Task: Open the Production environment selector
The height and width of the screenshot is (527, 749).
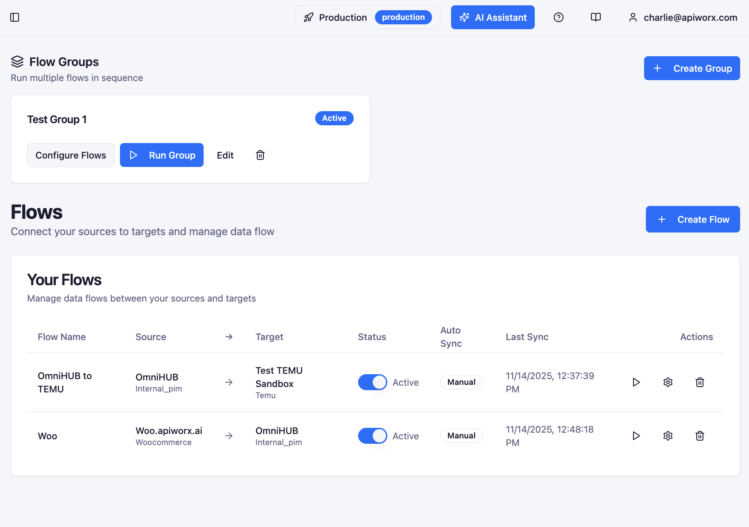Action: 367,17
